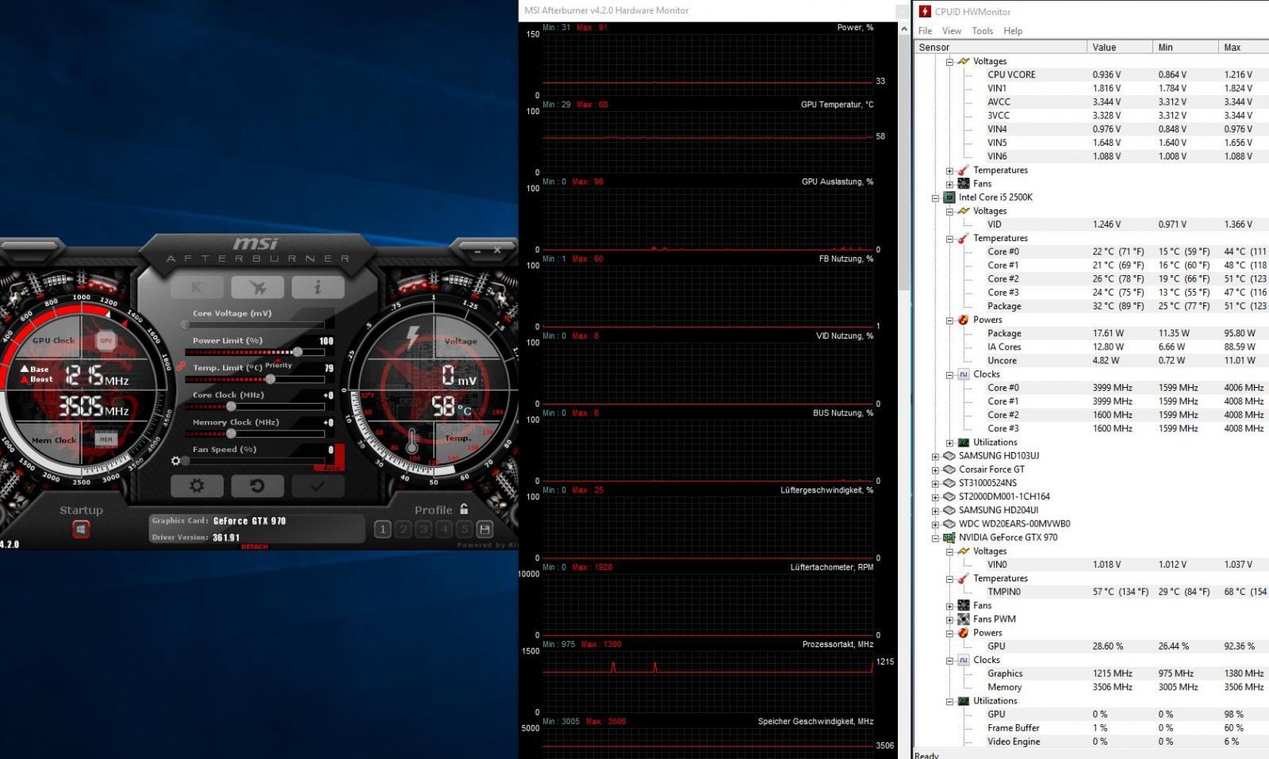
Task: Select profile slot 1 in Afterburner
Action: [x=382, y=529]
